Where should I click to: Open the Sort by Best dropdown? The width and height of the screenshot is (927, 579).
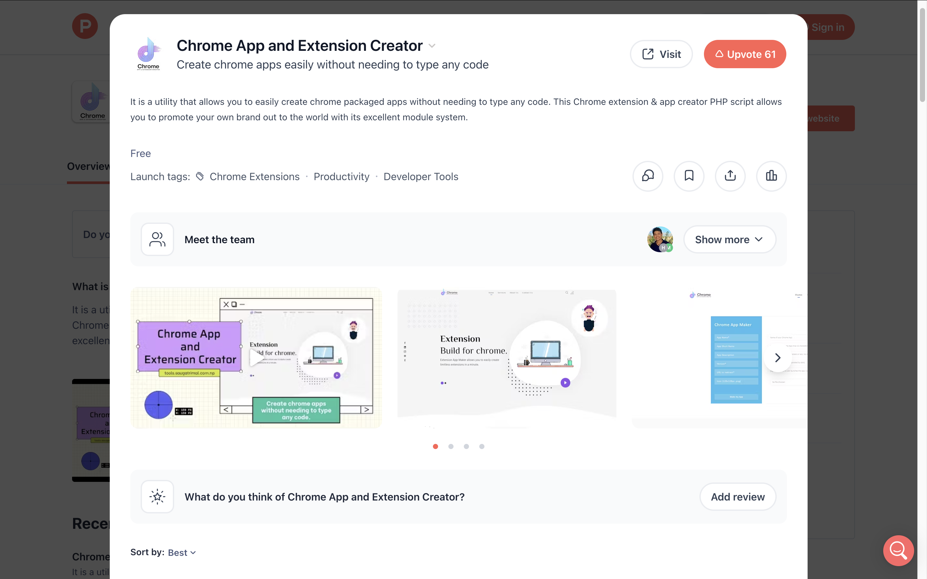click(182, 552)
